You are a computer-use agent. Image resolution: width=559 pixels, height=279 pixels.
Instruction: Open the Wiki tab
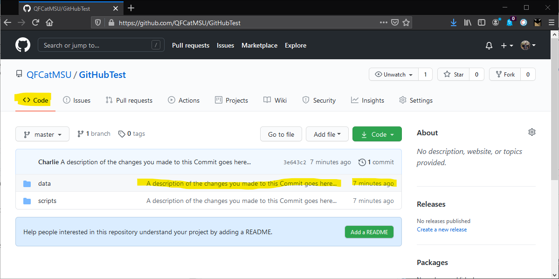click(x=275, y=100)
